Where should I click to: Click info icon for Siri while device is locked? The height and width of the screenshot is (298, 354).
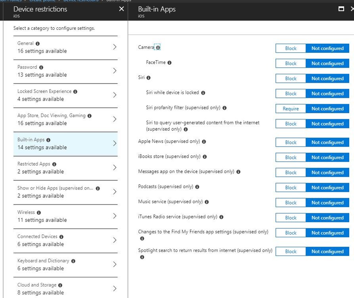203,93
